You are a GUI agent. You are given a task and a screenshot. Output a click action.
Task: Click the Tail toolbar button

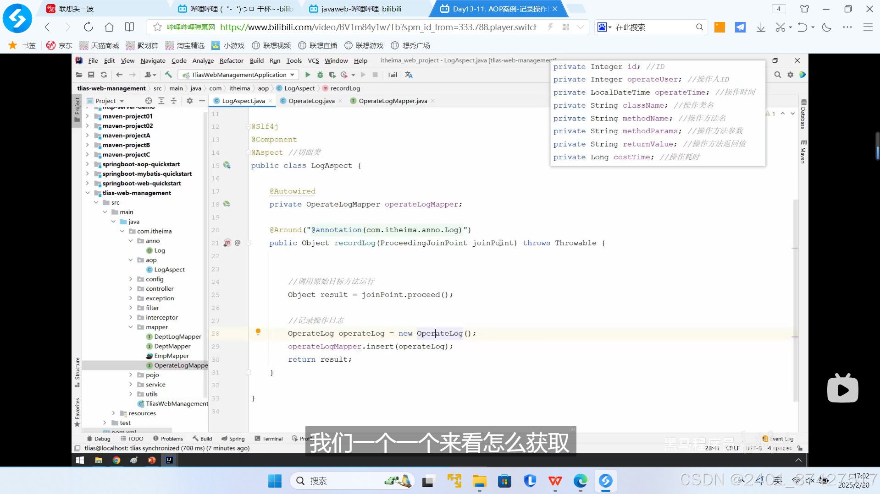pos(392,75)
